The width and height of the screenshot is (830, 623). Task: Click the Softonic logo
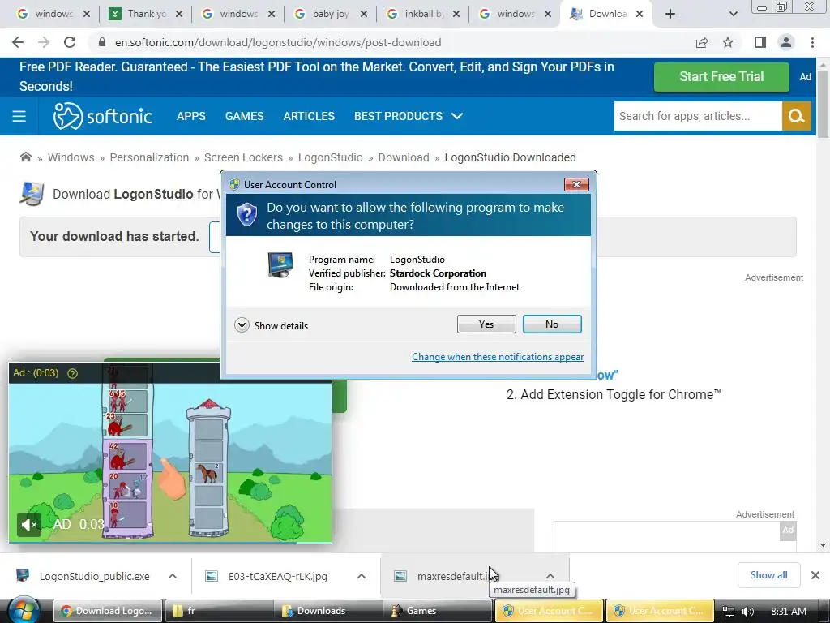click(103, 116)
